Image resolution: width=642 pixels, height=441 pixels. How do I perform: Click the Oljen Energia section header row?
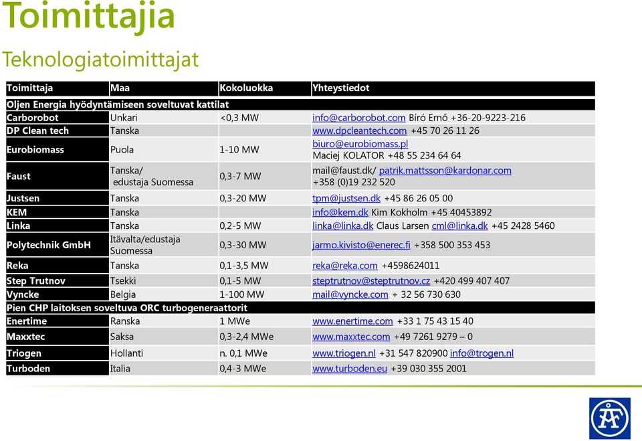point(300,104)
